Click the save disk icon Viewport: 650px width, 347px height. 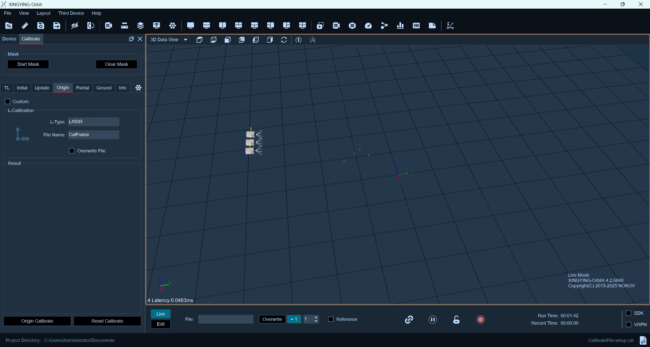click(41, 25)
